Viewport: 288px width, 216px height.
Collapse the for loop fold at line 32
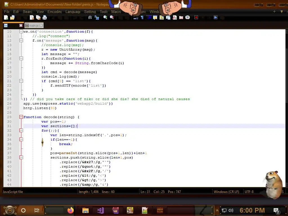(x=21, y=130)
